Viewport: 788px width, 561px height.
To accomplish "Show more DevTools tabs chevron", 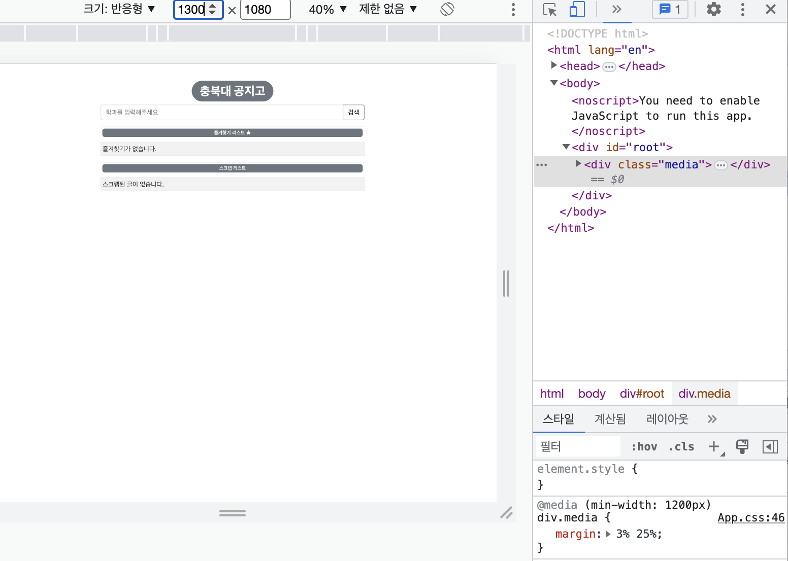I will click(x=617, y=9).
